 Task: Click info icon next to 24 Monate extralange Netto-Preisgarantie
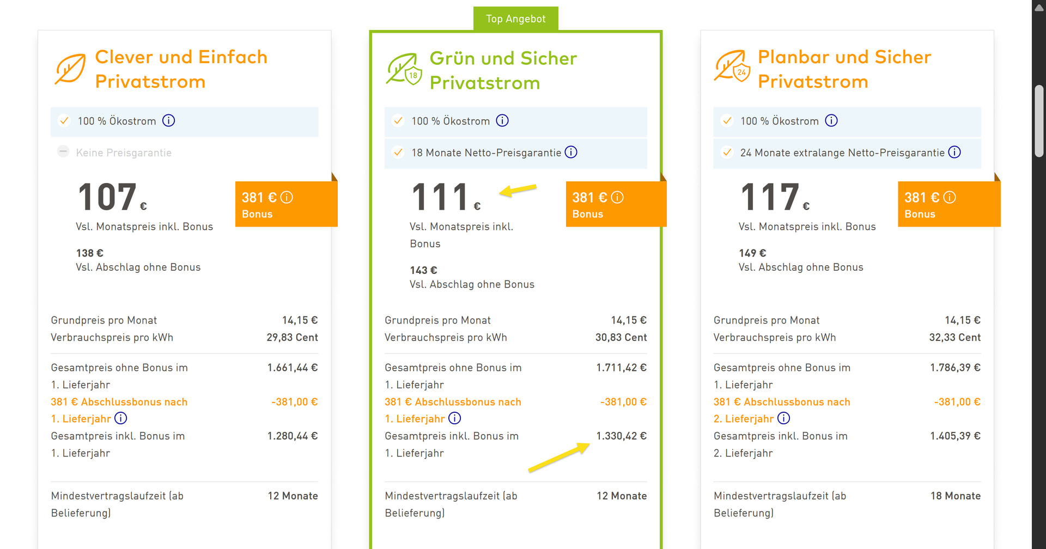click(x=954, y=152)
